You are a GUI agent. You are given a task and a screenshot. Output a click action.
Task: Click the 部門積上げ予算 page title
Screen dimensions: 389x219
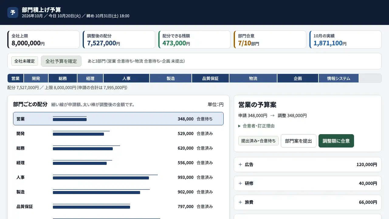click(x=41, y=10)
